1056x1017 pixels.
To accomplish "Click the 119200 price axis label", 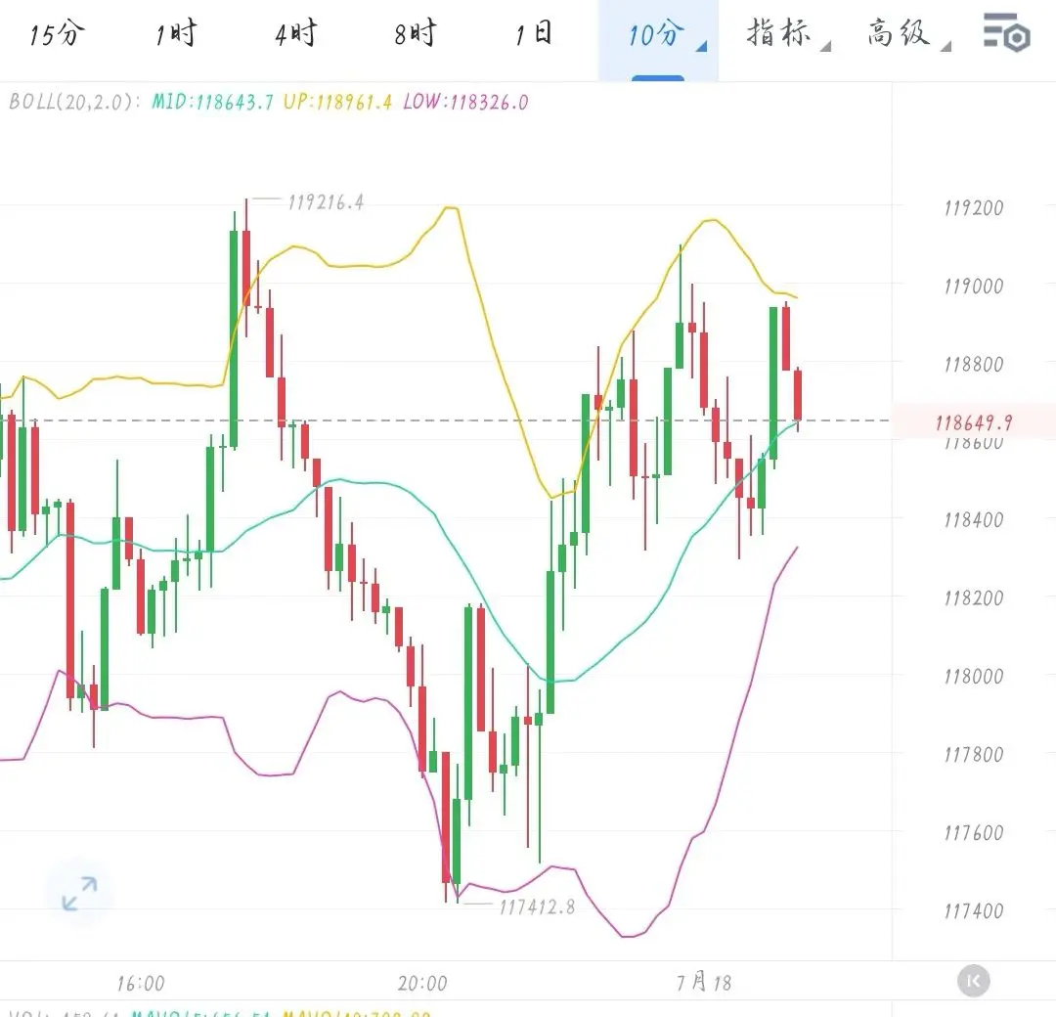I will [x=974, y=208].
